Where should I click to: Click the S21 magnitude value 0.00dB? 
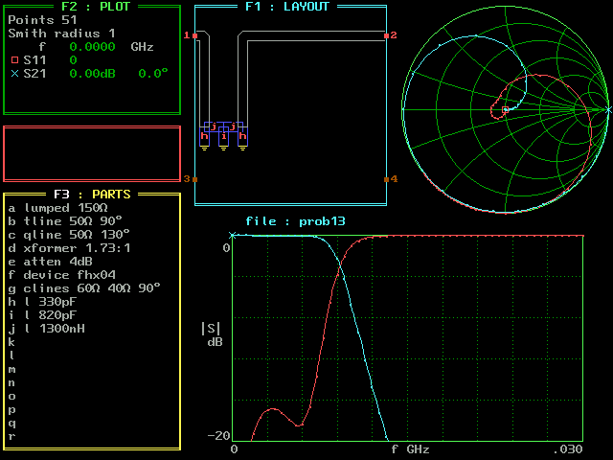click(92, 74)
